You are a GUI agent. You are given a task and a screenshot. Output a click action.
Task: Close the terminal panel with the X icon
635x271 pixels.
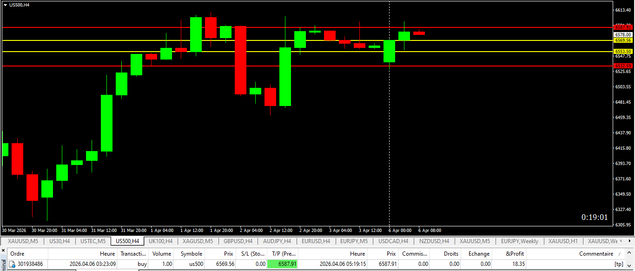[x=4, y=251]
